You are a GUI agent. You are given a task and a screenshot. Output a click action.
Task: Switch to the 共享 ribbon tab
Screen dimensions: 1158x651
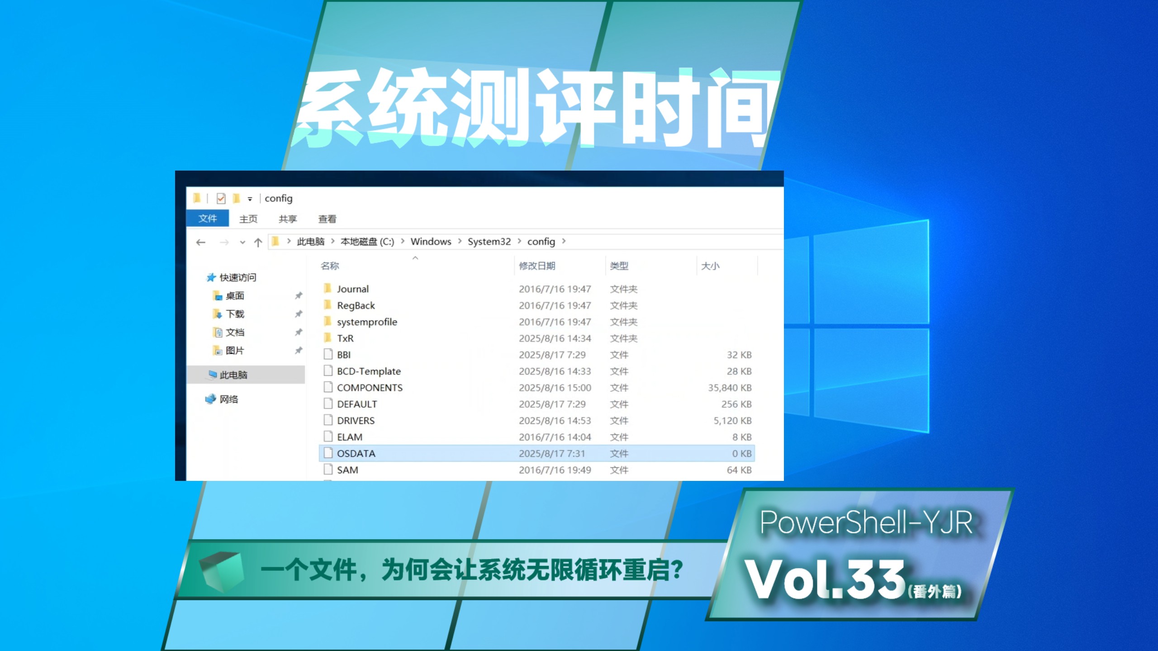pos(288,219)
